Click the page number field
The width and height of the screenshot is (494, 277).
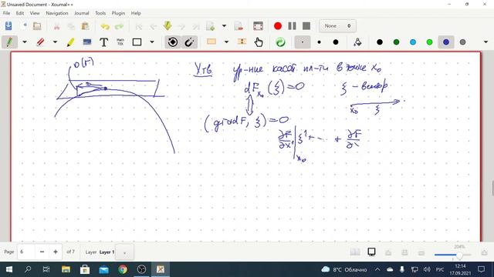point(25,252)
